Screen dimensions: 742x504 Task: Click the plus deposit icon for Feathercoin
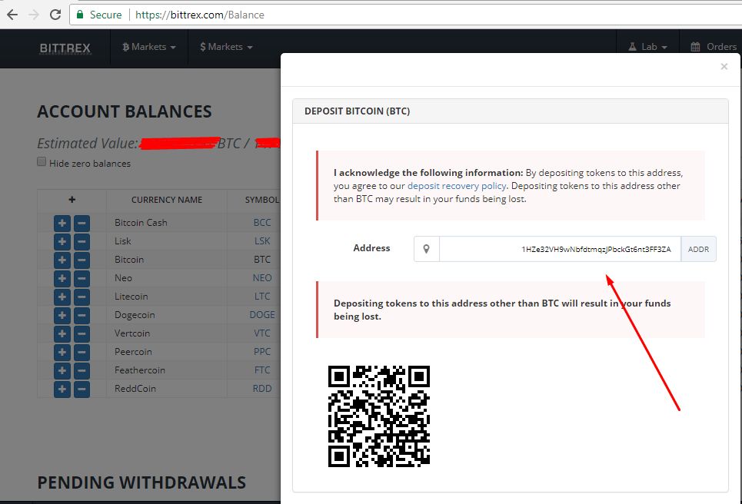62,370
